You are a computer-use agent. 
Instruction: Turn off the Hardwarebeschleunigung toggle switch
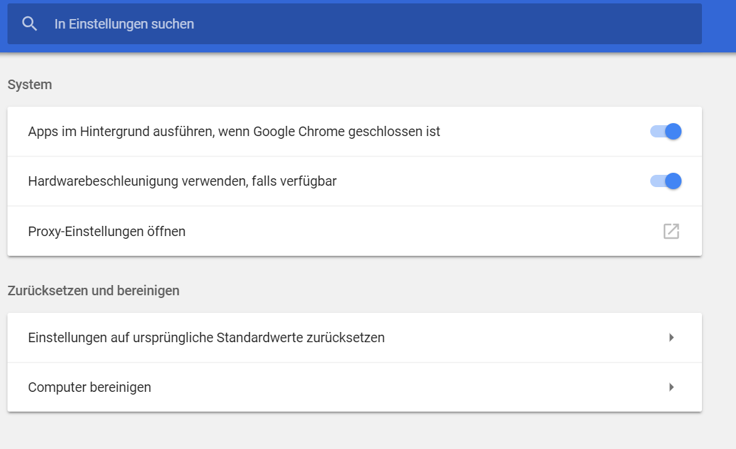click(666, 181)
